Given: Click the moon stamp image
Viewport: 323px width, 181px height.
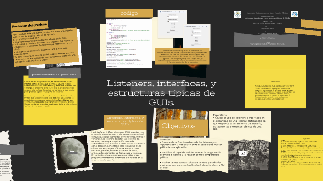Looking at the screenshot, I should [72, 153].
